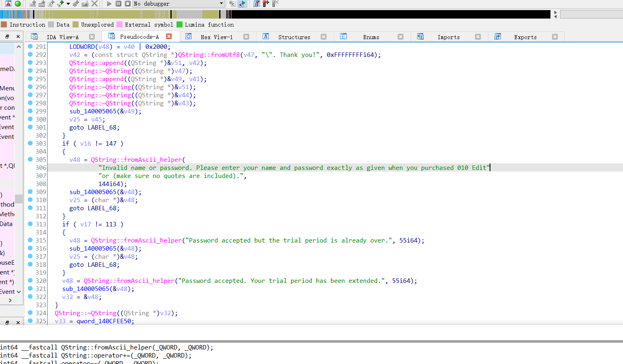Screen dimensions: 623x364
Task: Open the Imports tab
Action: point(449,37)
